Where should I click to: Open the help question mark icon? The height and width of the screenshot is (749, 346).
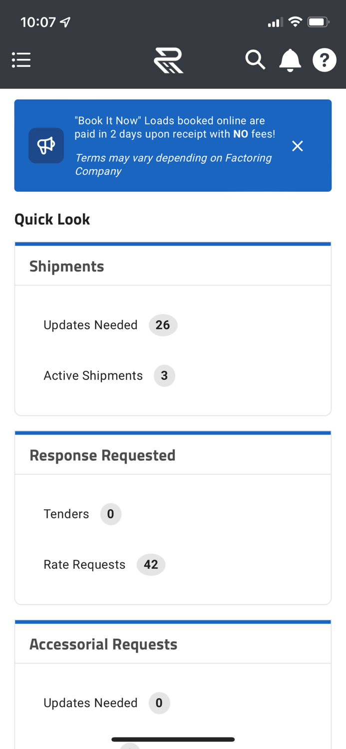pyautogui.click(x=324, y=60)
